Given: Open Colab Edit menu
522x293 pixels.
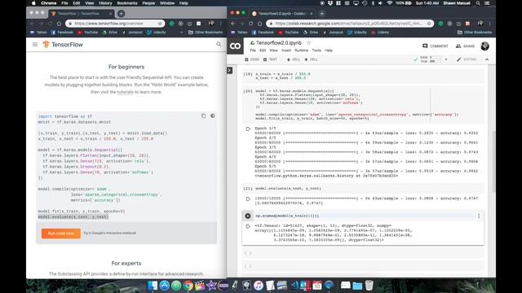Looking at the screenshot, I should pyautogui.click(x=263, y=50).
